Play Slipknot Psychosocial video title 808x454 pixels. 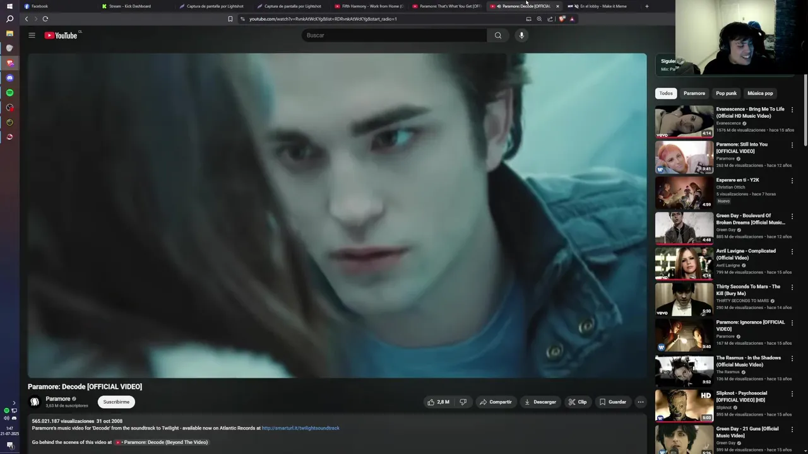click(x=742, y=397)
